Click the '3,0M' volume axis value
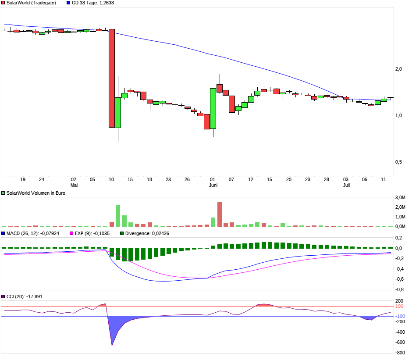Viewport: 412px width, 357px height. coord(400,198)
